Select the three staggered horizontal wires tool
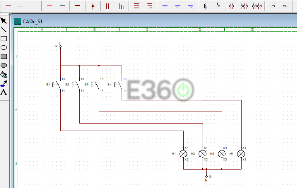This screenshot has width=297, height=188. [x=150, y=6]
